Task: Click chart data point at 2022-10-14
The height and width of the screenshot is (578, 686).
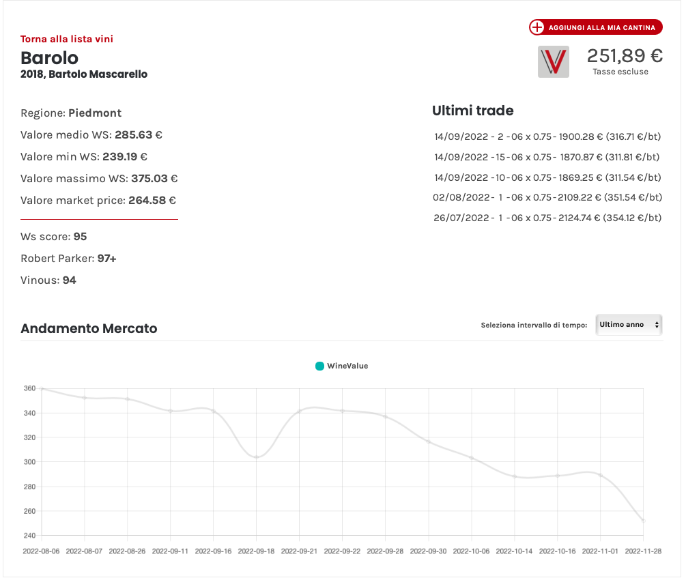Action: pos(515,476)
